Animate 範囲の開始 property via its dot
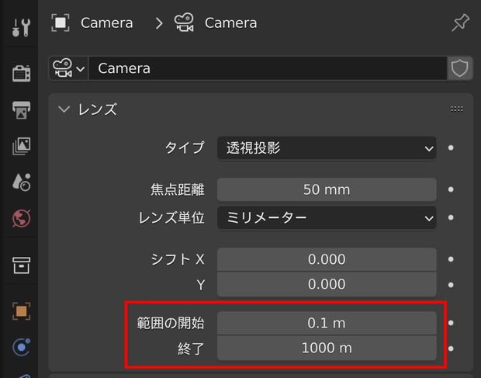This screenshot has height=378, width=481. (x=451, y=323)
